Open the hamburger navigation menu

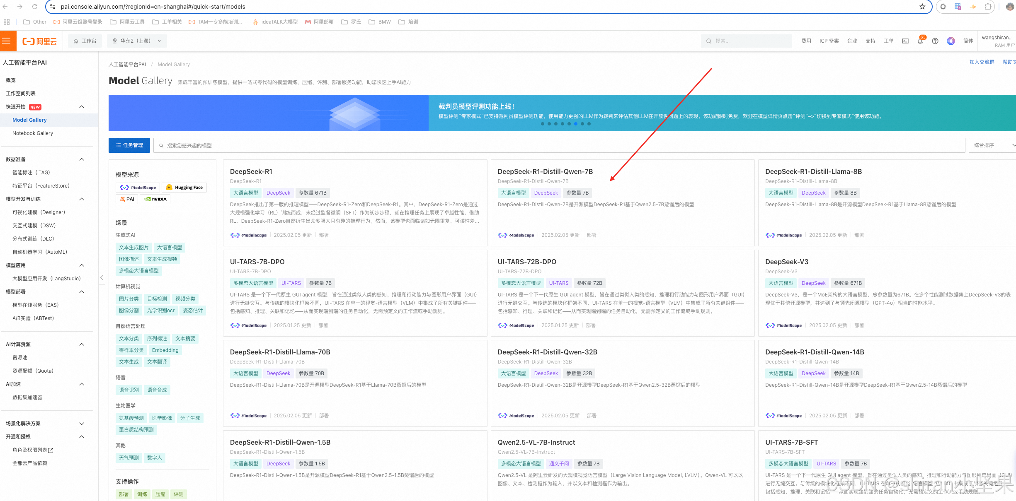[6, 41]
